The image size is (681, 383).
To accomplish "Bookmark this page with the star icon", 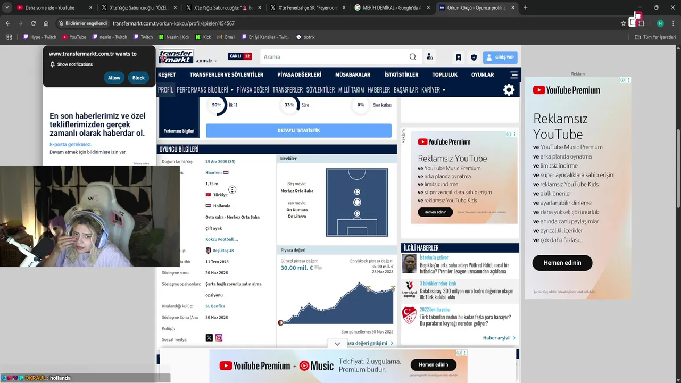I will pyautogui.click(x=624, y=23).
